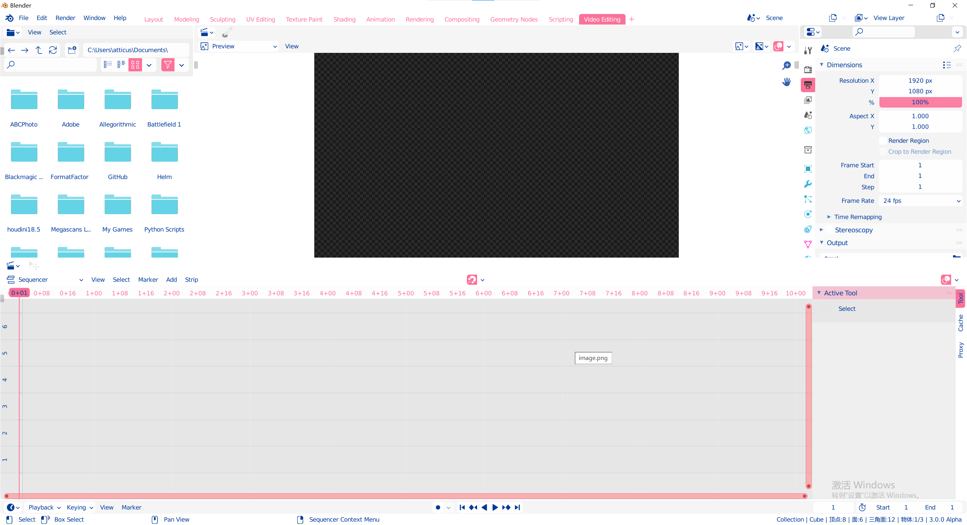Open the ABCPhoto folder
The width and height of the screenshot is (967, 525).
pyautogui.click(x=24, y=108)
